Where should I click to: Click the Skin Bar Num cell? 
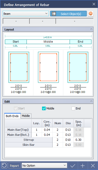pos(58,145)
